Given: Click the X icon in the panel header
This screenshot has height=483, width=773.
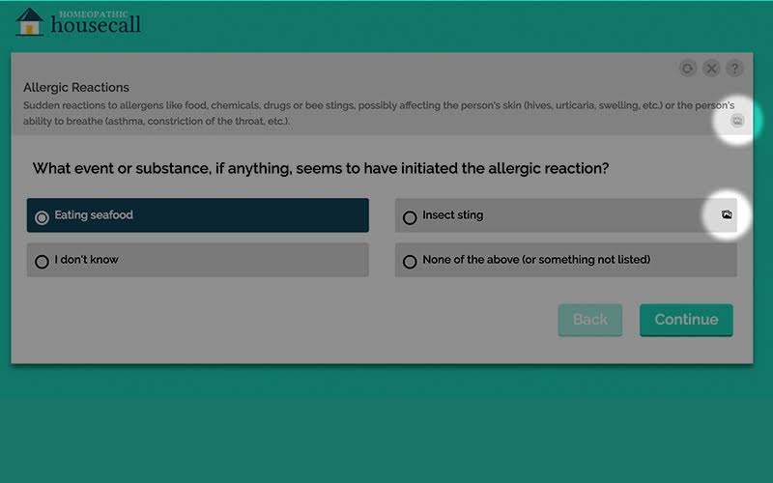Looking at the screenshot, I should point(711,69).
